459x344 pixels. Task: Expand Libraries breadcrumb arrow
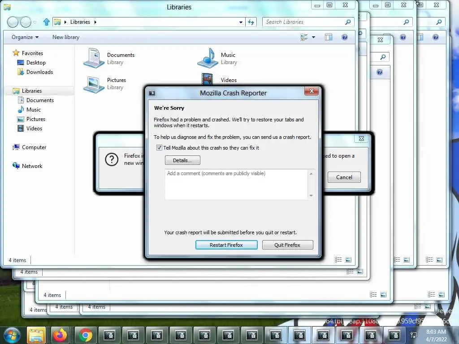(95, 22)
